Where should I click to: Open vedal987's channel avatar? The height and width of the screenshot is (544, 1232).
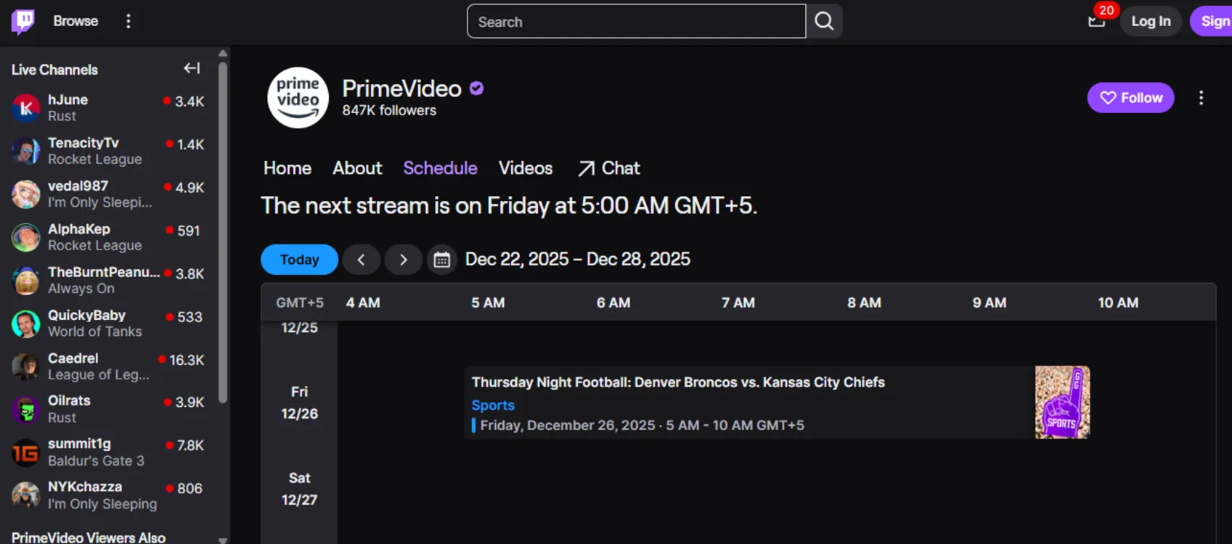click(25, 194)
